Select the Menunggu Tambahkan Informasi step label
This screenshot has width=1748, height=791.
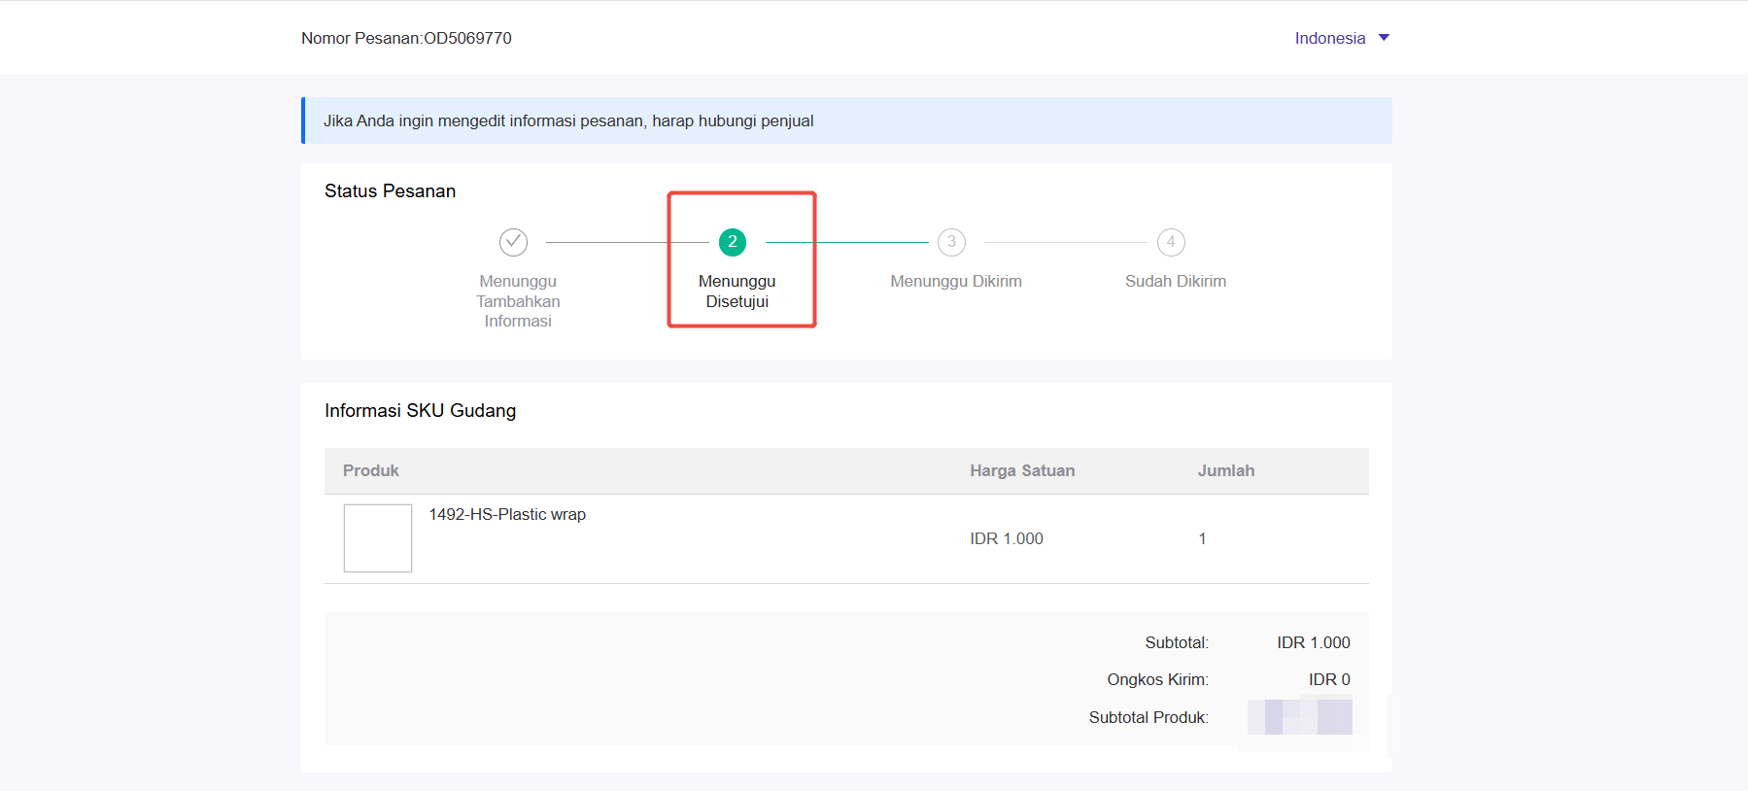(x=518, y=301)
